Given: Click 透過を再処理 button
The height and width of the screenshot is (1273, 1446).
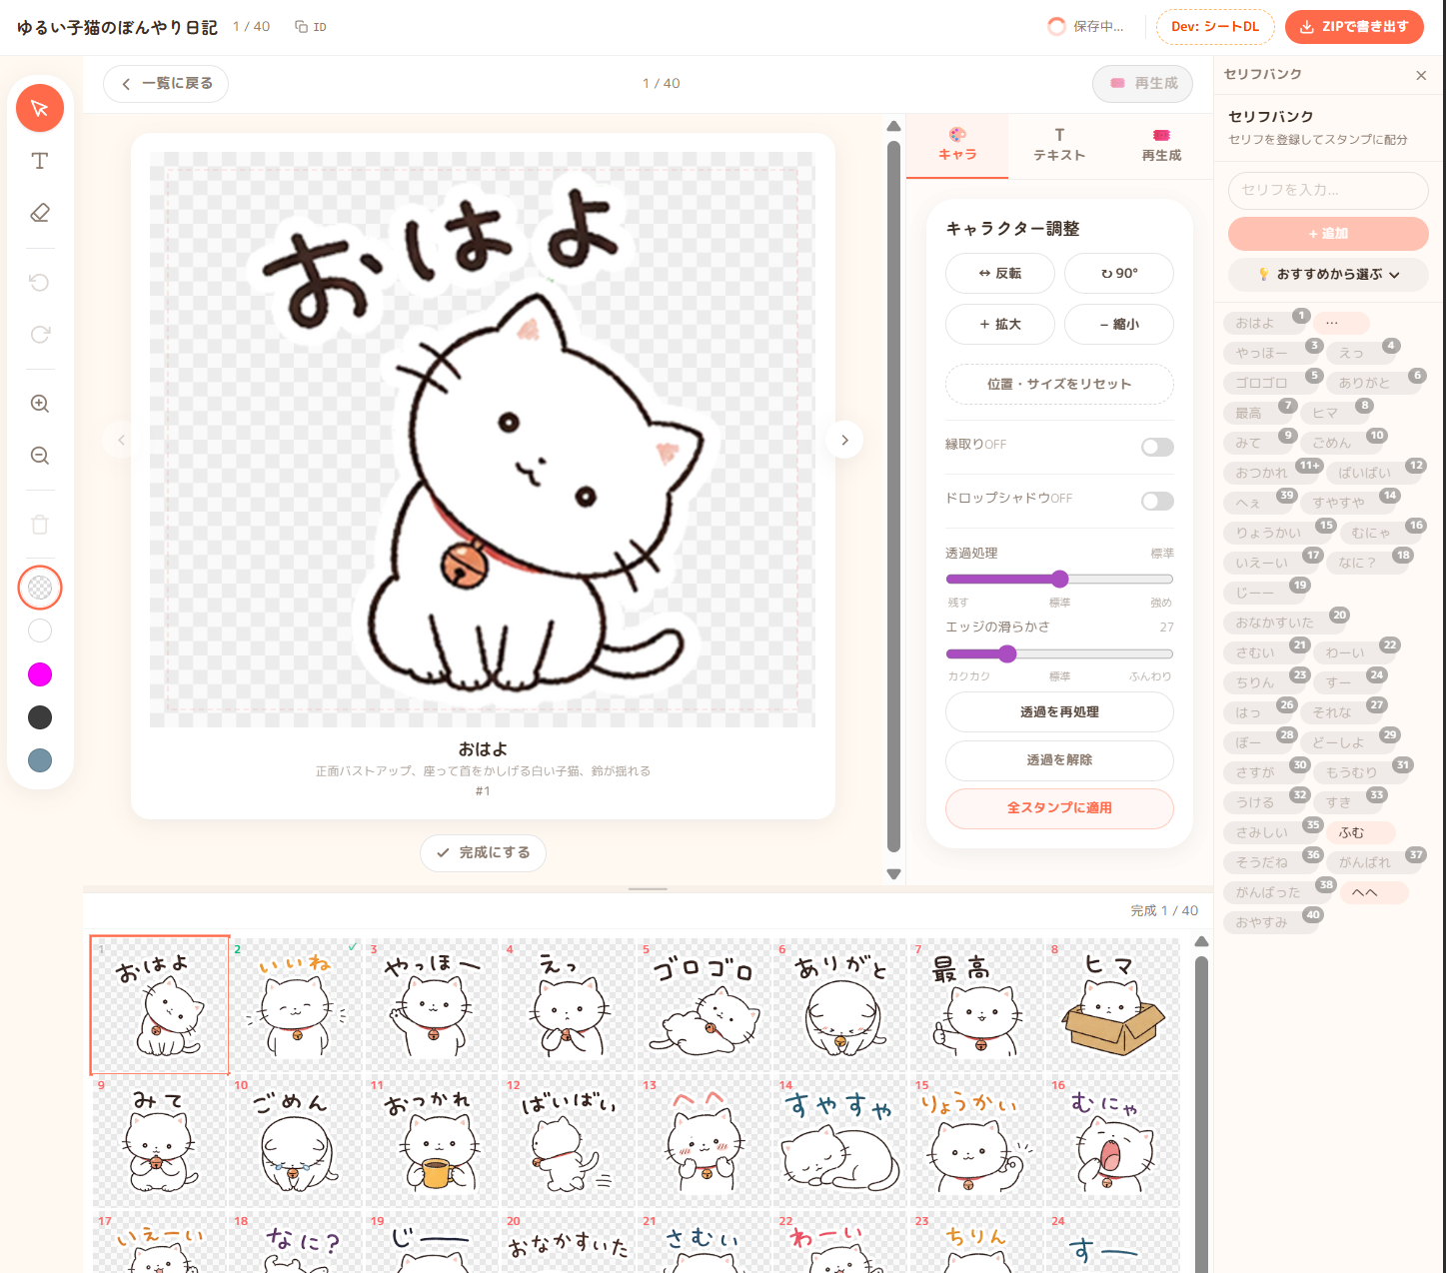Looking at the screenshot, I should pos(1059,711).
